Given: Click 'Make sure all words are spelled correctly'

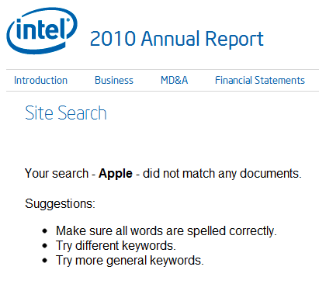Looking at the screenshot, I should point(166,231).
